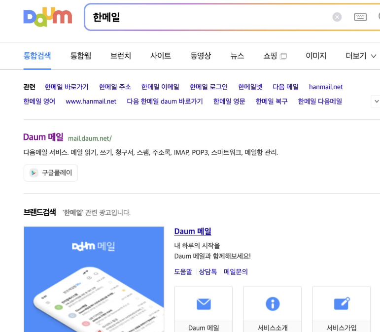Expand the related searches chevron
The height and width of the screenshot is (332, 380).
pyautogui.click(x=376, y=101)
